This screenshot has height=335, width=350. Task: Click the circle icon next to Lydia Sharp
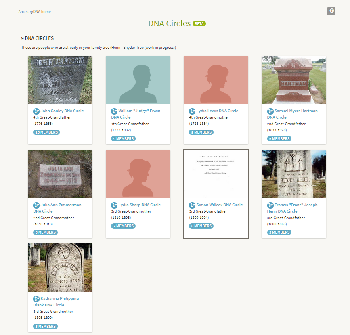[x=114, y=205]
